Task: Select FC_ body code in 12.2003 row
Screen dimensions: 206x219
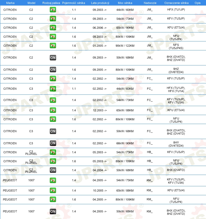Action: coord(150,110)
